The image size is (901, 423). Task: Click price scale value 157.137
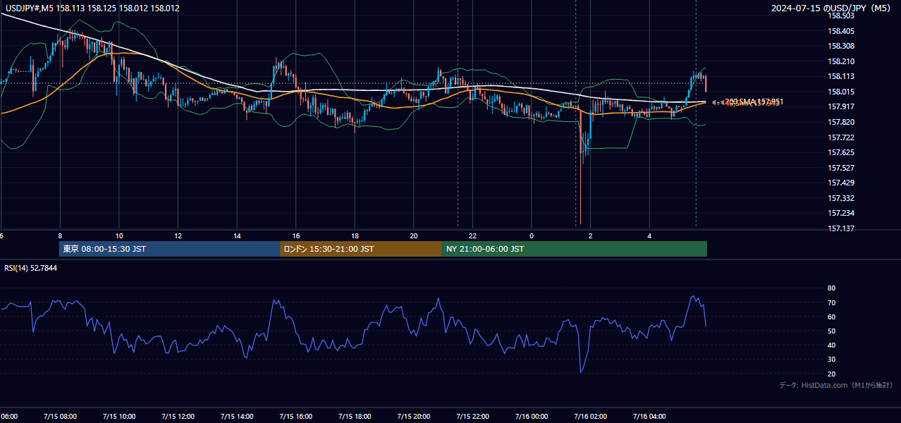(842, 228)
